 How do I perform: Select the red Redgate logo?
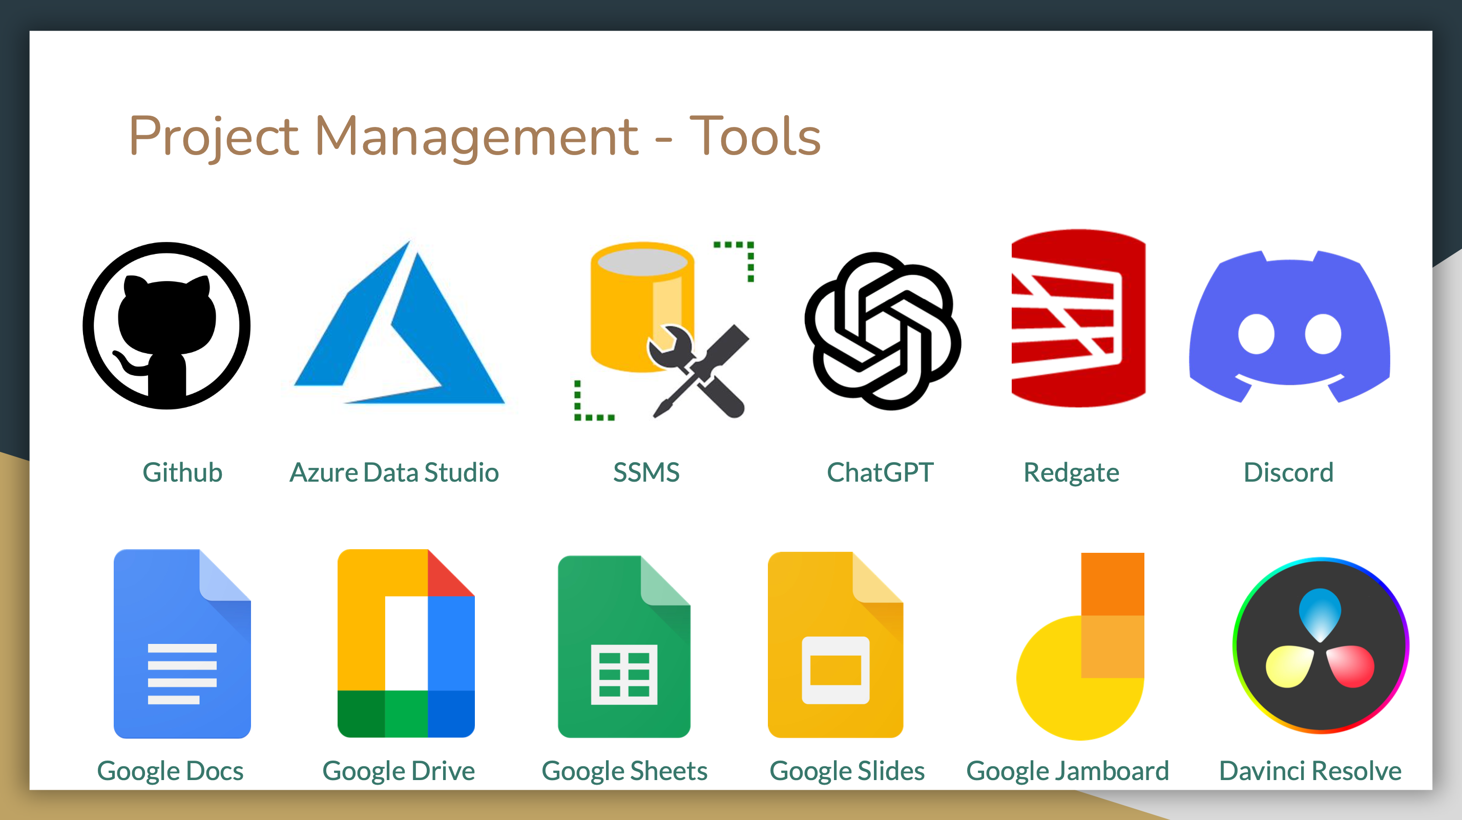click(x=1078, y=319)
